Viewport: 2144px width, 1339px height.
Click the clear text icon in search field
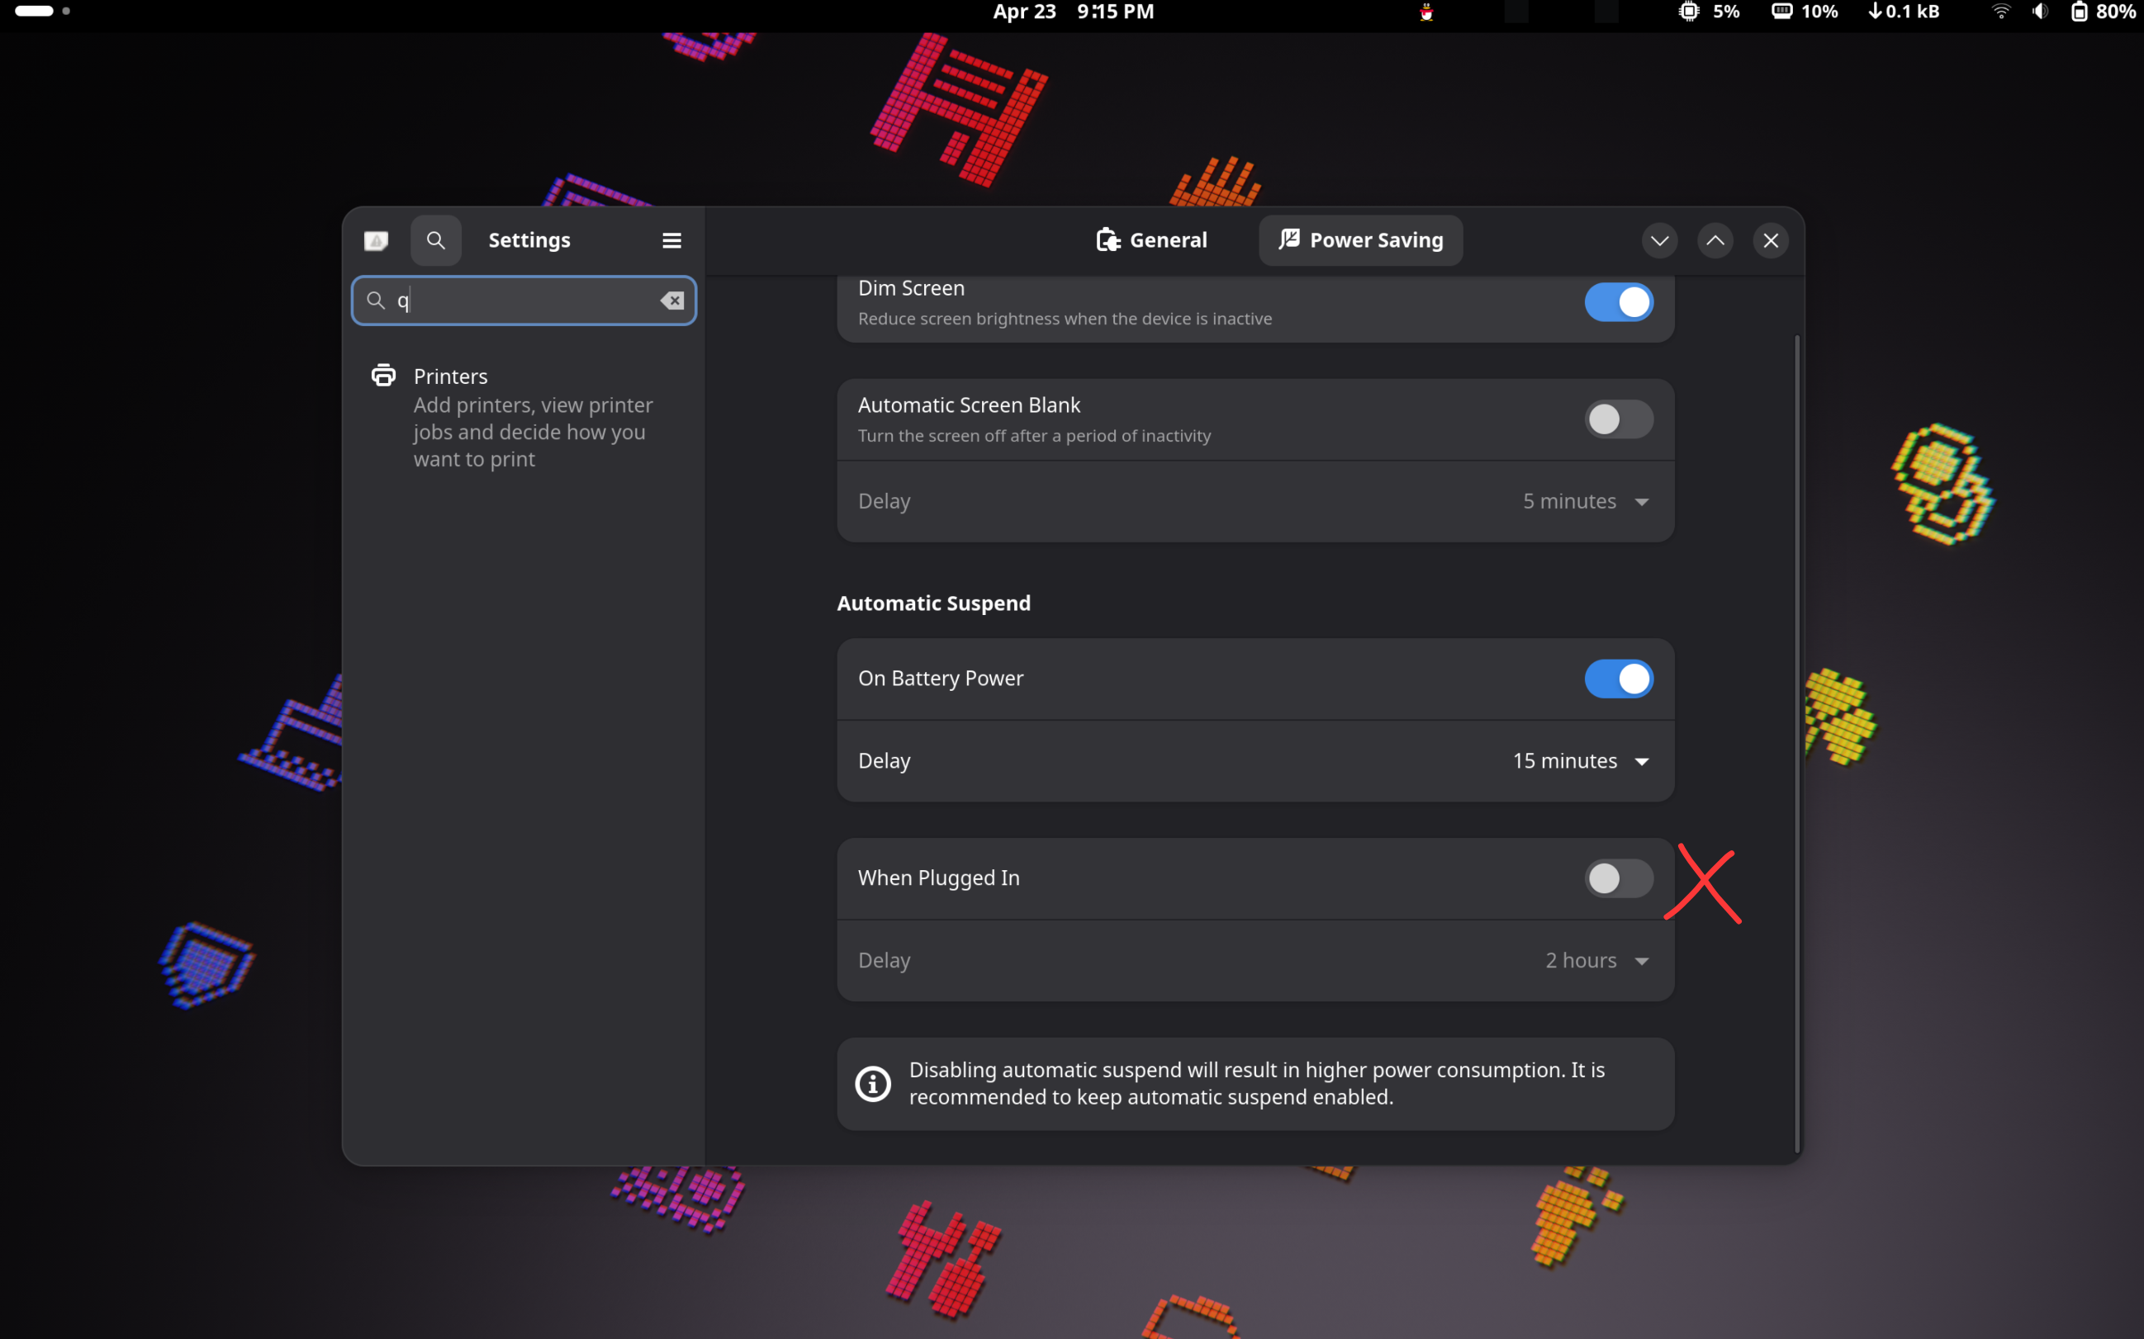pyautogui.click(x=671, y=301)
